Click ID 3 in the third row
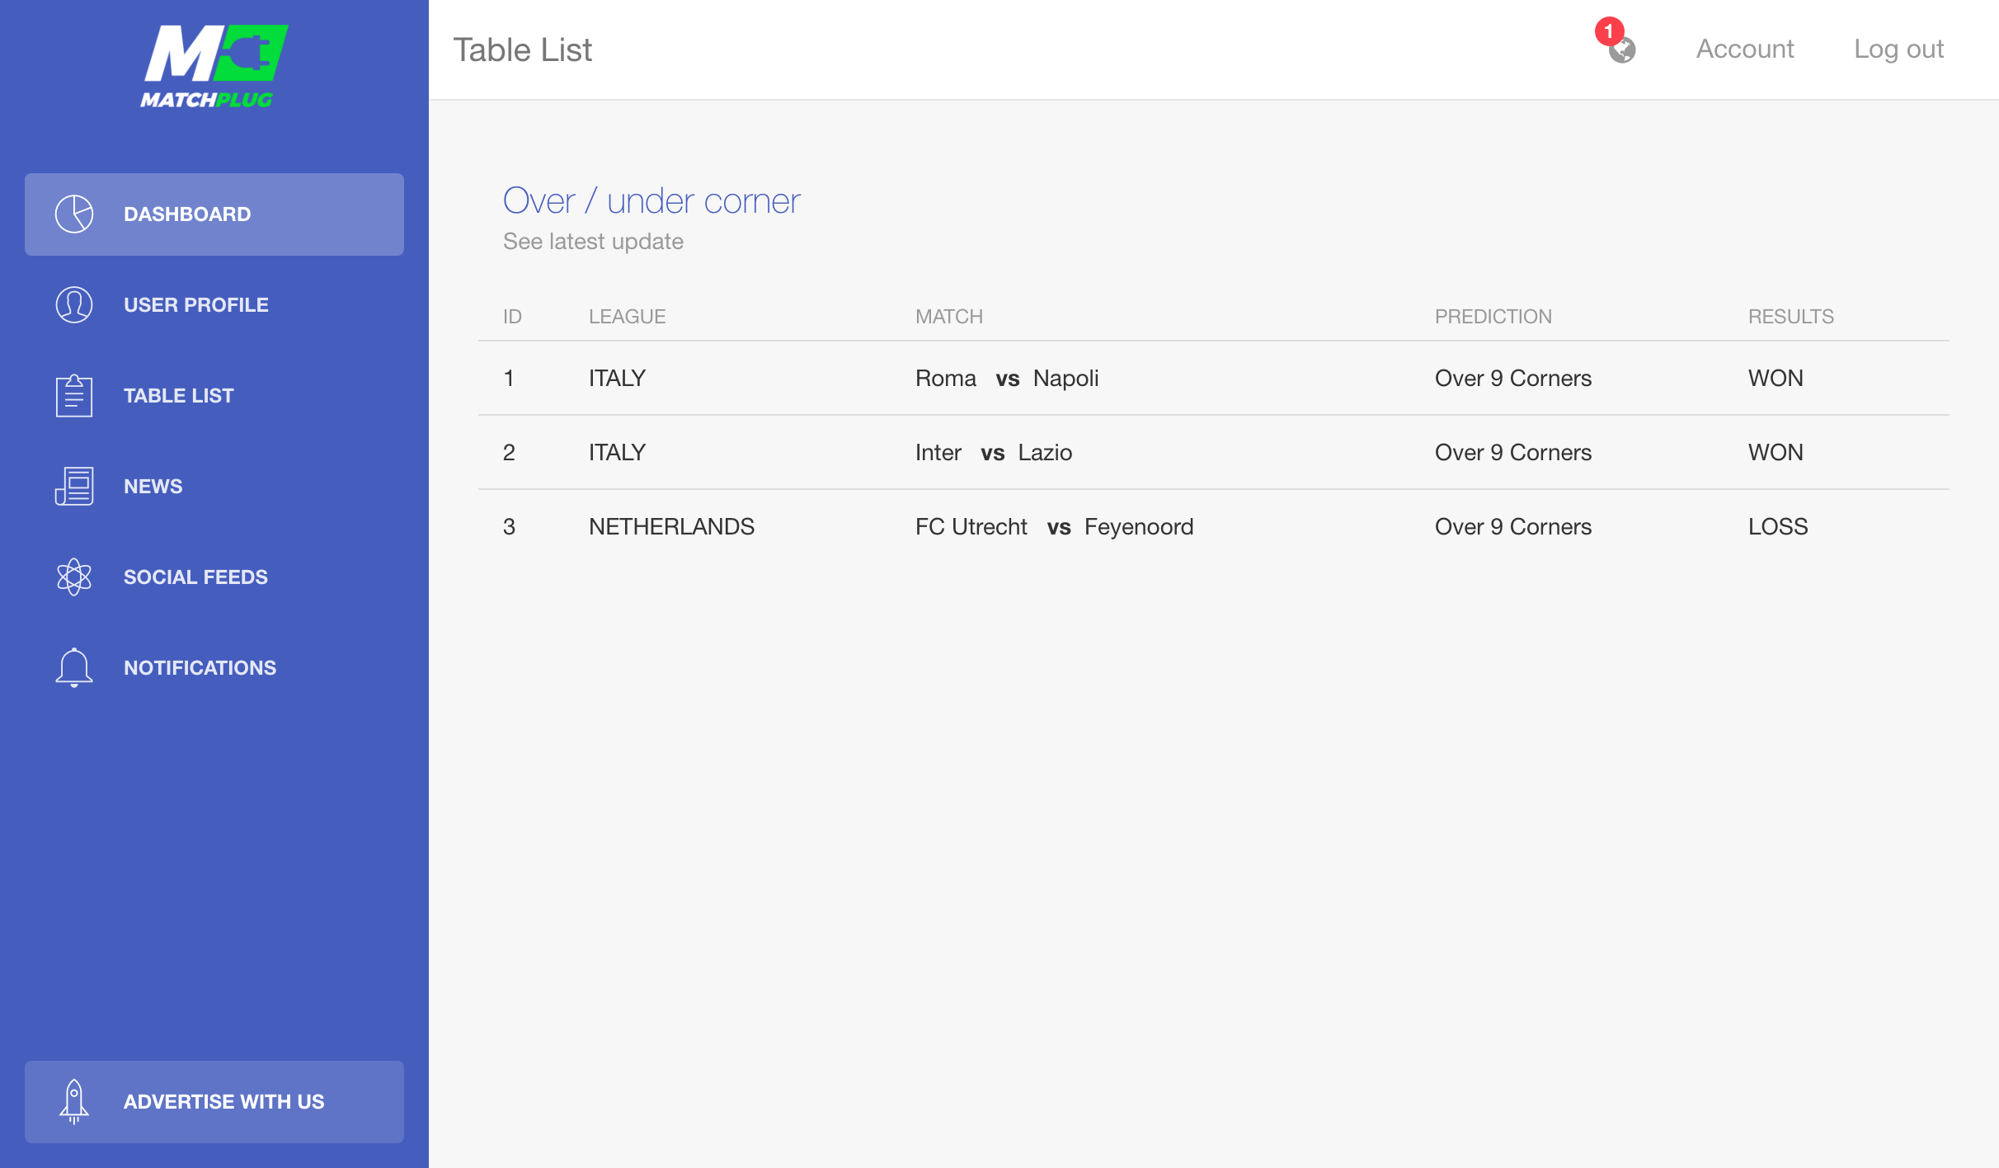The height and width of the screenshot is (1168, 1999). click(x=509, y=527)
